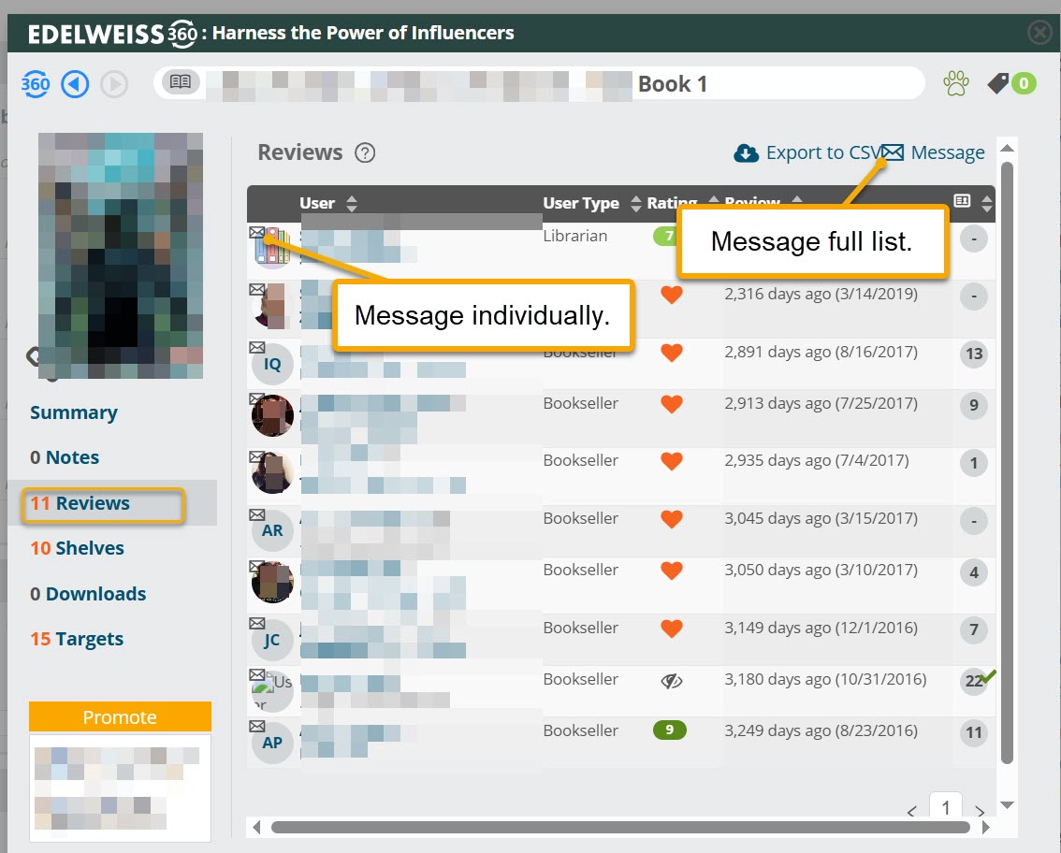Click '2,316 days ago (3/14/2019)' review date

point(821,295)
